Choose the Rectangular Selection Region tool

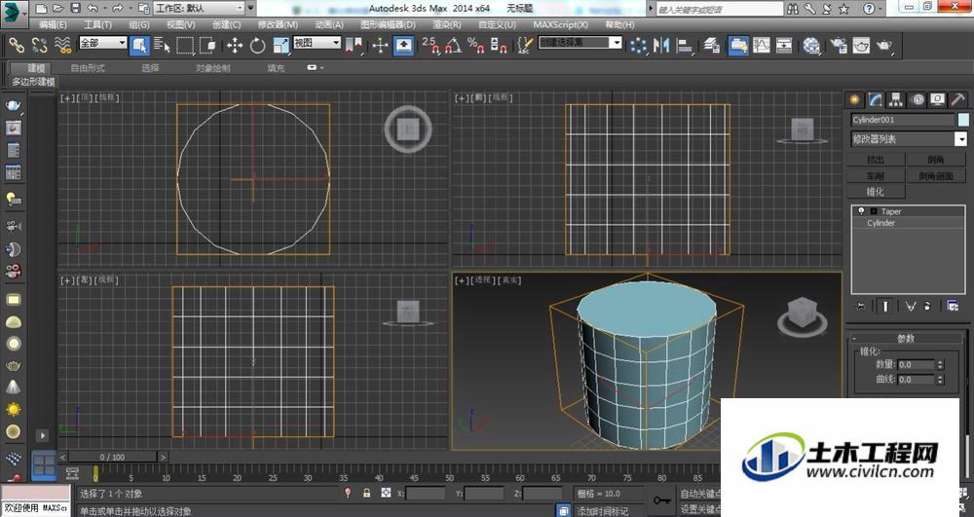point(185,46)
